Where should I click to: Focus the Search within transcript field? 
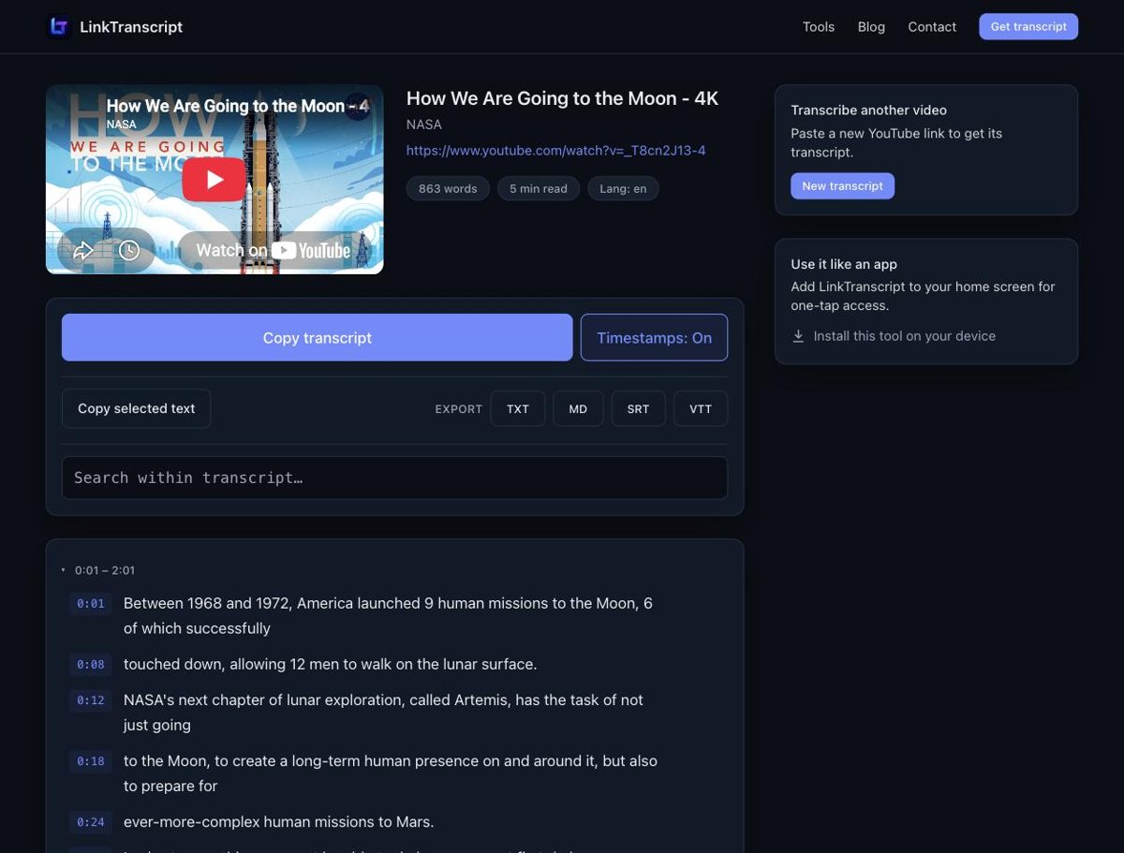[394, 478]
